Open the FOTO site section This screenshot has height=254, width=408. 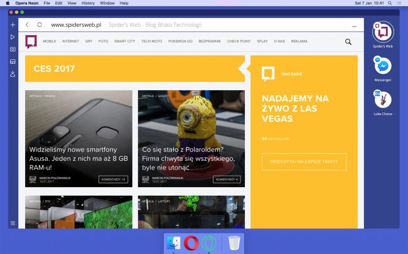tap(104, 41)
